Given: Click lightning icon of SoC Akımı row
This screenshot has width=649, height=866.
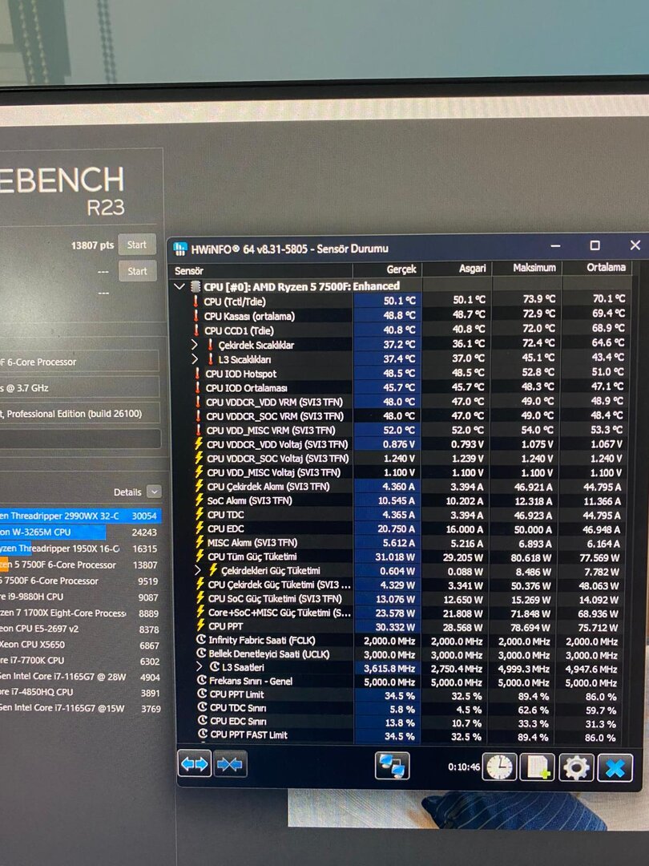Looking at the screenshot, I should [200, 500].
